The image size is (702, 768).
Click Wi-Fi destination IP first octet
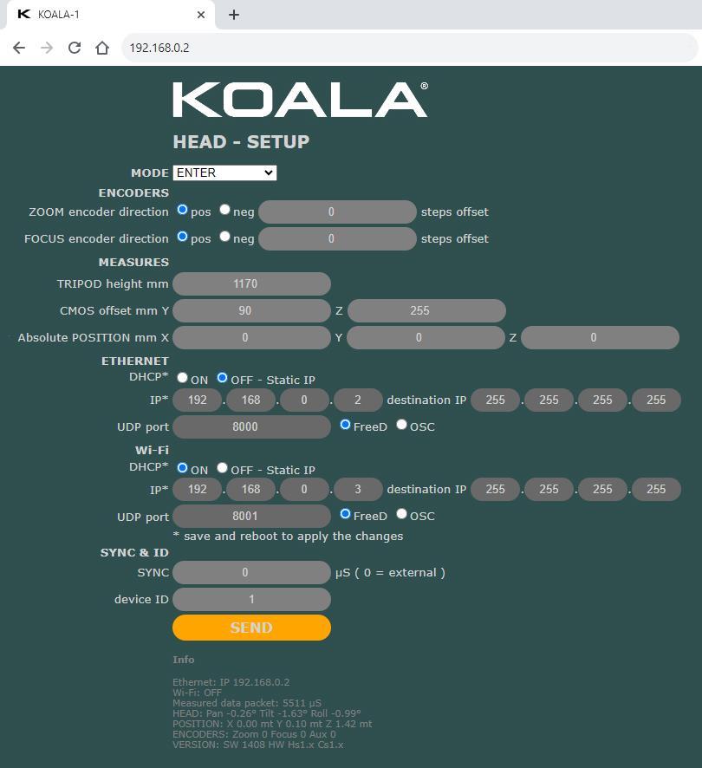point(495,489)
